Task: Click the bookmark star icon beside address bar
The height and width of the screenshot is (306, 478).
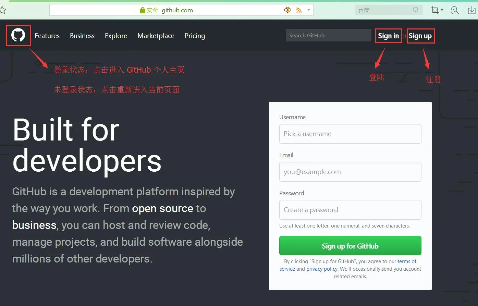Action: [3, 10]
